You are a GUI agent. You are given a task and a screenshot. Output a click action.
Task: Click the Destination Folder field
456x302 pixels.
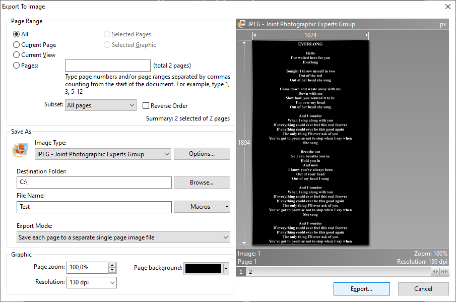94,183
